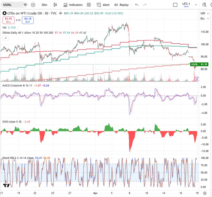Change the 30m time interval
The image size is (212, 197).
tap(44, 5)
